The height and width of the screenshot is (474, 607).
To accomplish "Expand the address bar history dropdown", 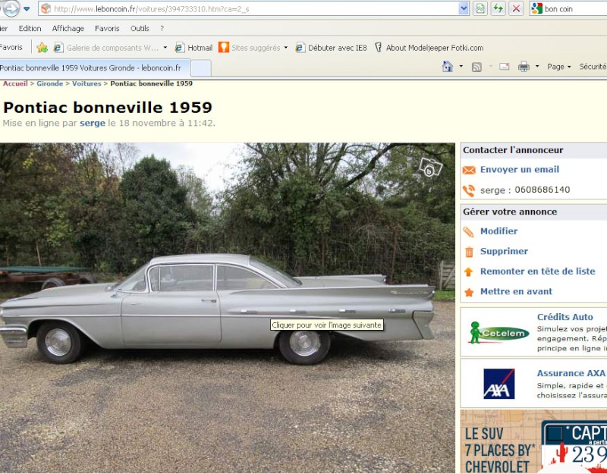I will pos(464,8).
